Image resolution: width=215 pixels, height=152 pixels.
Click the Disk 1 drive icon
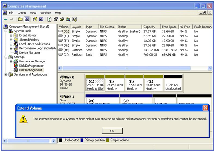pos(62,96)
